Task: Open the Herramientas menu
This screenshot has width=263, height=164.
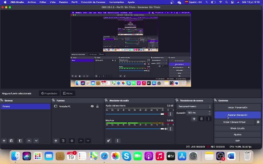Action: tap(116, 2)
